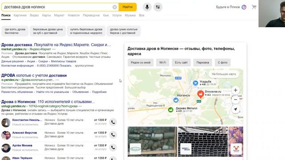Call Артём Михеев via phone icon
This screenshot has height=160, width=285.
point(113,148)
